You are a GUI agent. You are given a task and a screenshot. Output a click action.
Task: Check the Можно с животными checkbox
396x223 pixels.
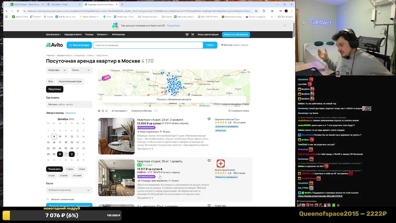point(48,199)
